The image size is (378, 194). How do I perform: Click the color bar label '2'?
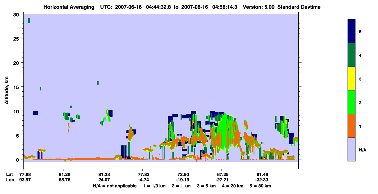point(360,102)
